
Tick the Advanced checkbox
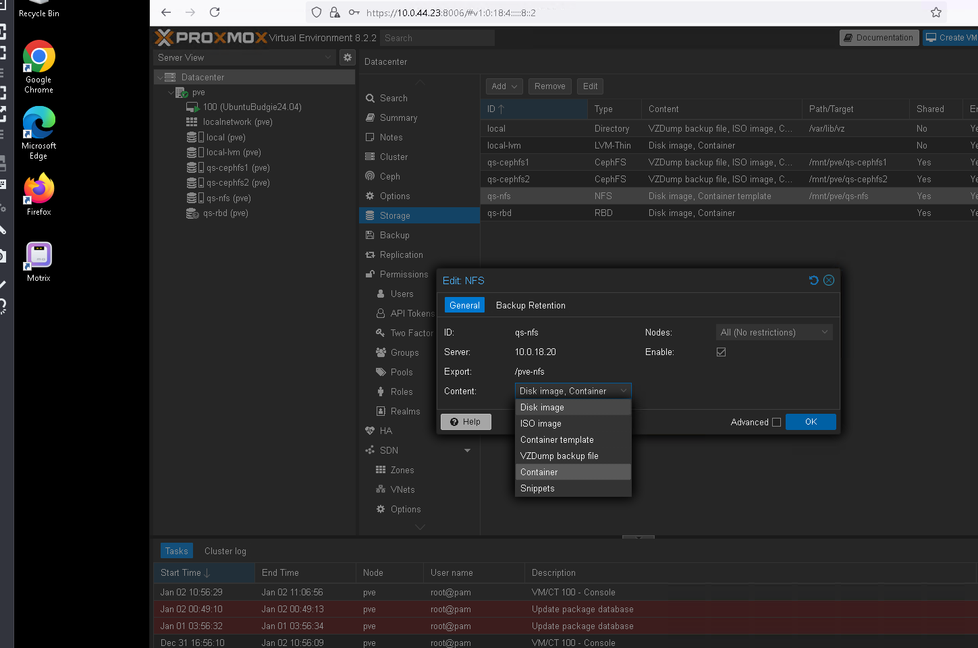(776, 422)
